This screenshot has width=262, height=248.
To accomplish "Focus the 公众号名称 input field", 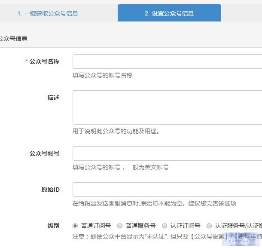I will [x=167, y=61].
